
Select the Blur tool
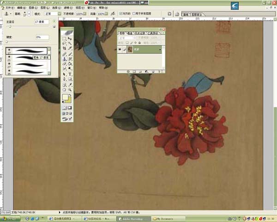point(64,68)
